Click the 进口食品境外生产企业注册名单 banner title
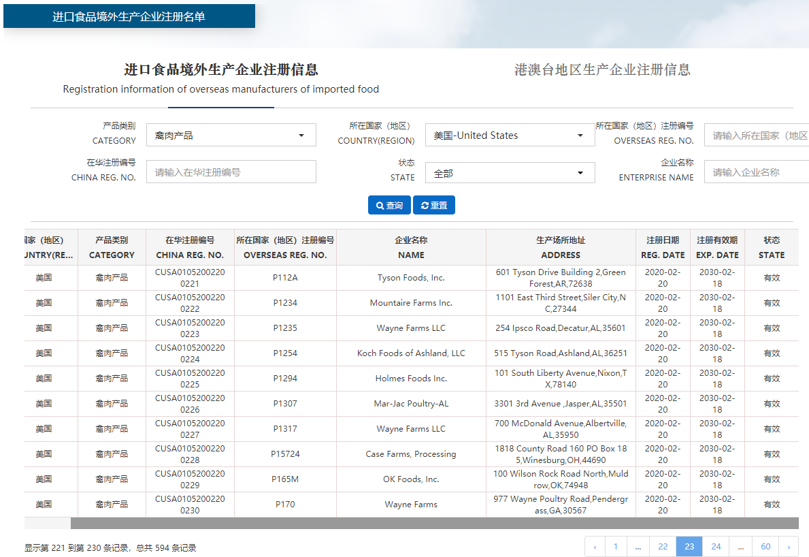Image resolution: width=809 pixels, height=557 pixels. [129, 16]
